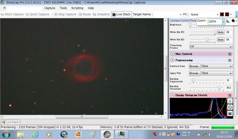Browse for an Apply Flat file

(x=195, y=73)
